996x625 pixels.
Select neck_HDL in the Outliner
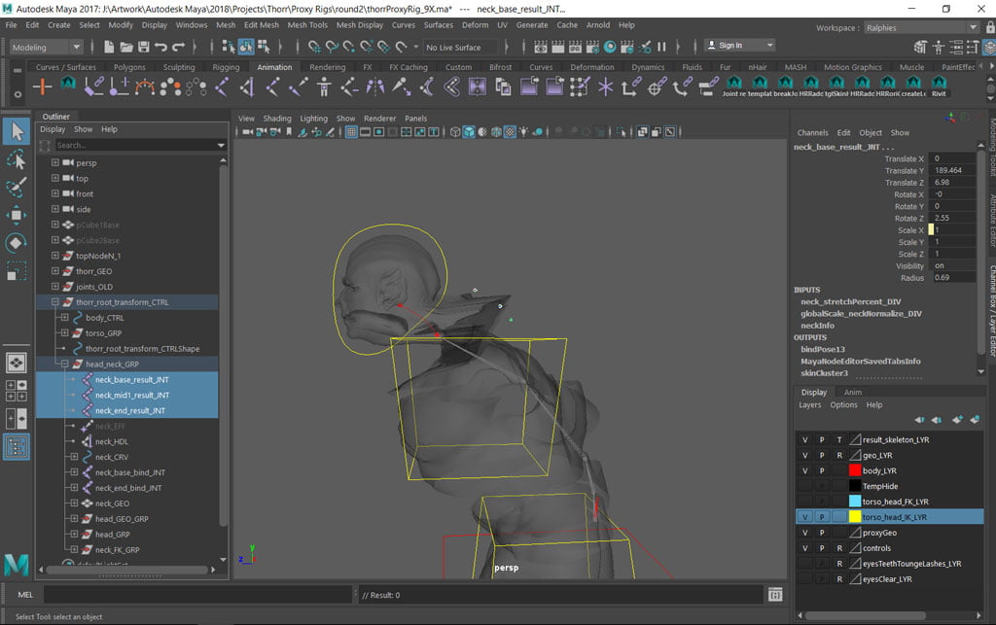(111, 441)
